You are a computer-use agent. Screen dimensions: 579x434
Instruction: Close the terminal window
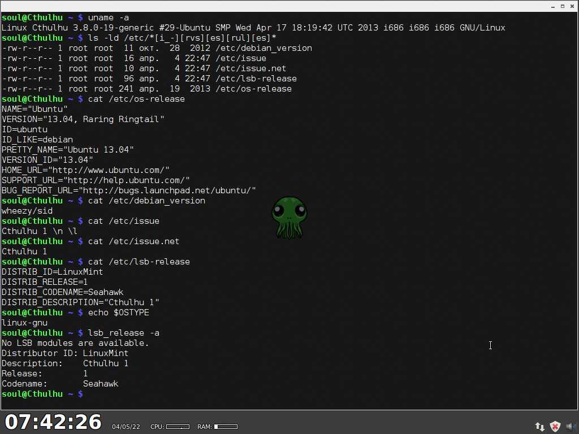point(572,6)
